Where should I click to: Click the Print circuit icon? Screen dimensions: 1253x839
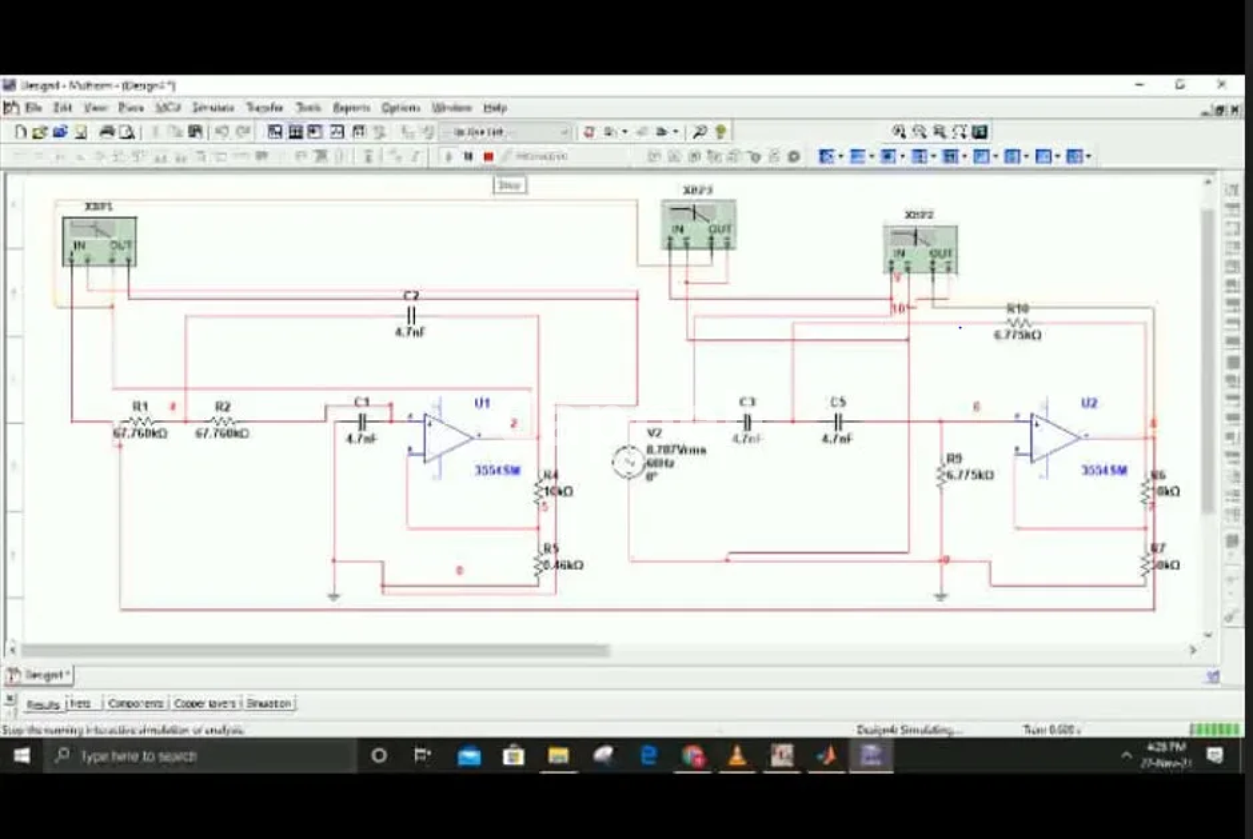(107, 132)
